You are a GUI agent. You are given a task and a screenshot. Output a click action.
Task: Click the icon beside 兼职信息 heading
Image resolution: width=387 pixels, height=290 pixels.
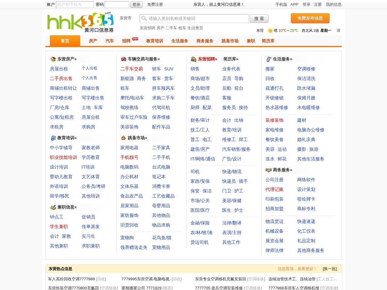pos(53,207)
